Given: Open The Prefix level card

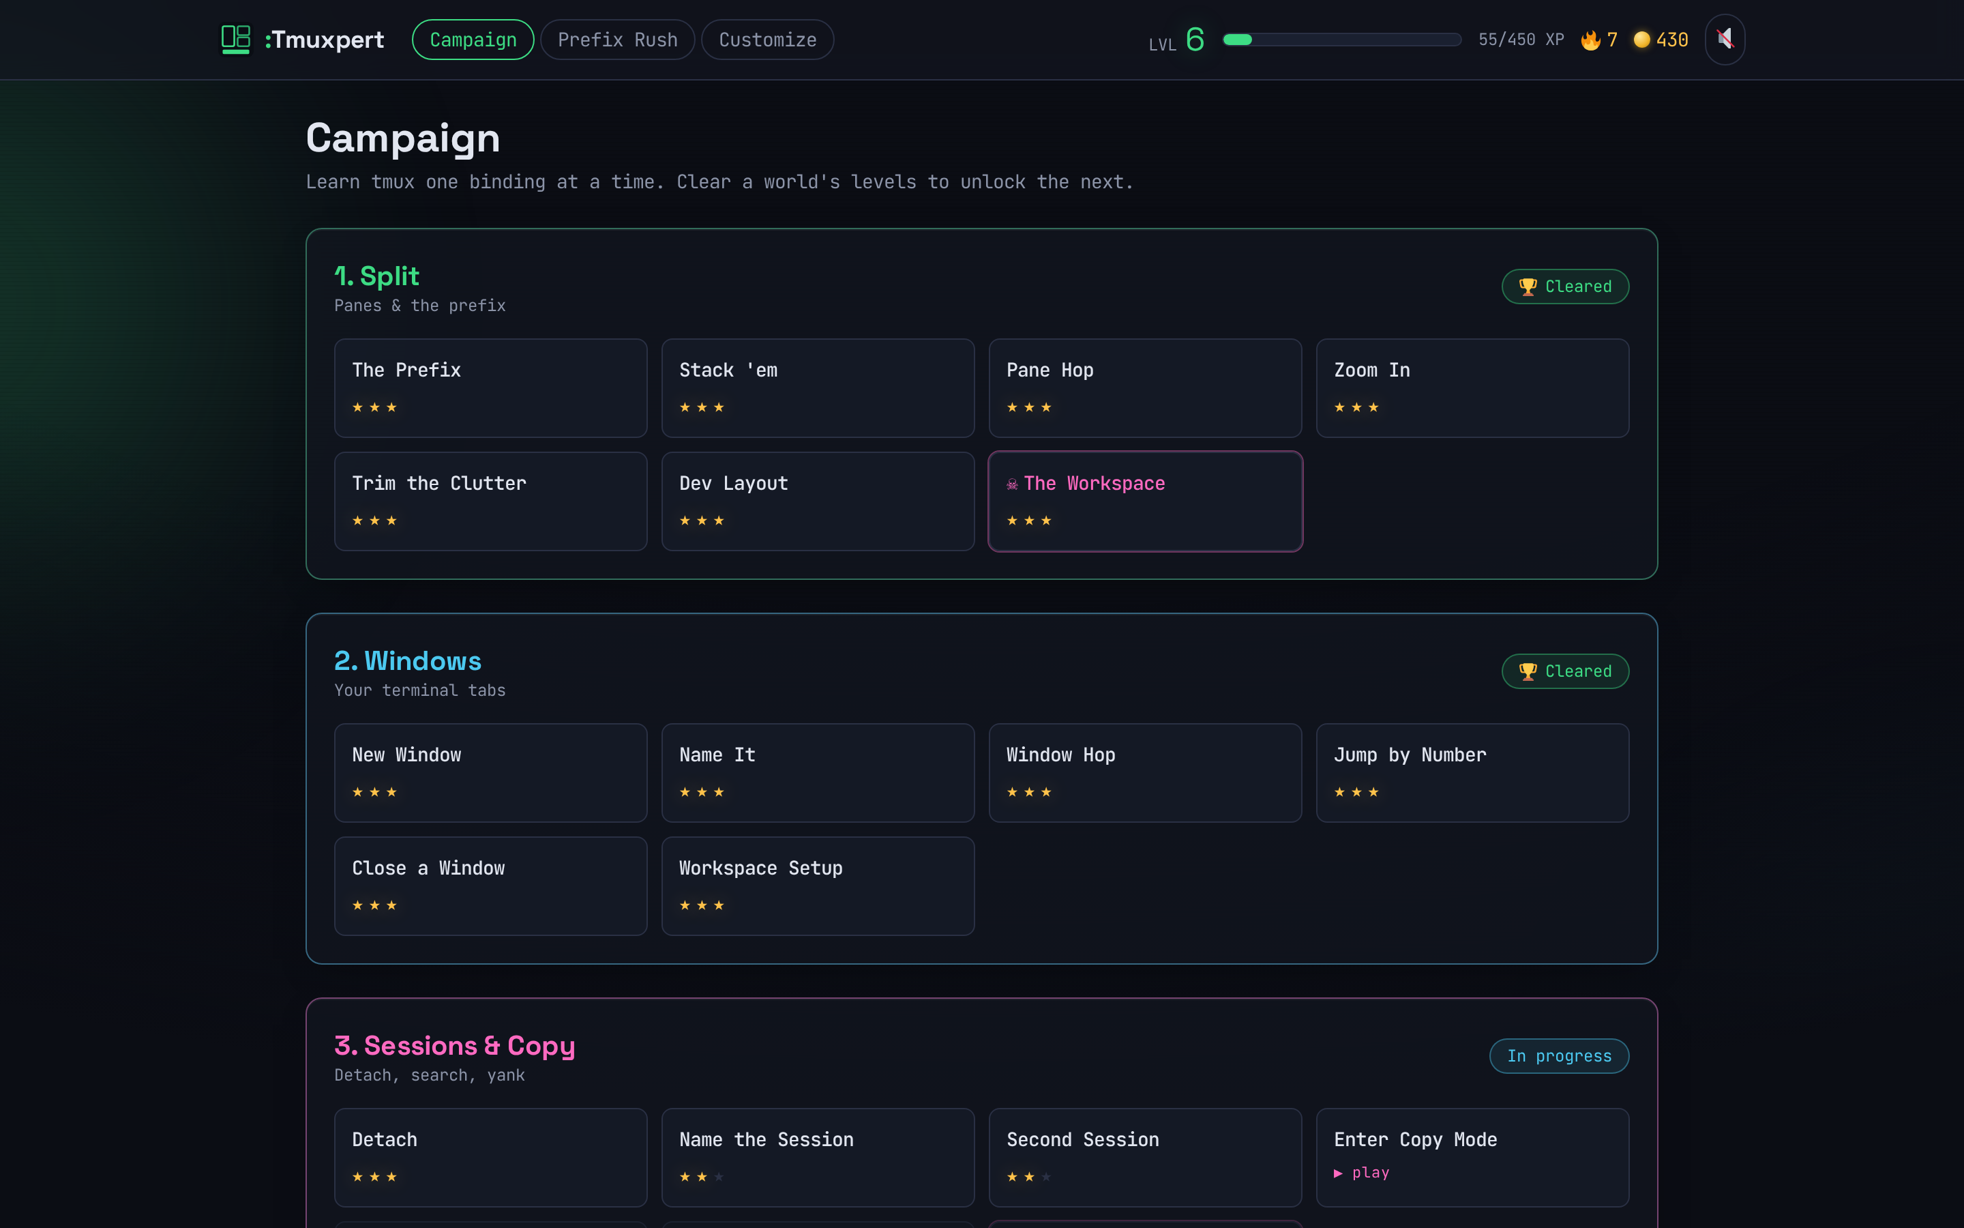Looking at the screenshot, I should coord(491,388).
